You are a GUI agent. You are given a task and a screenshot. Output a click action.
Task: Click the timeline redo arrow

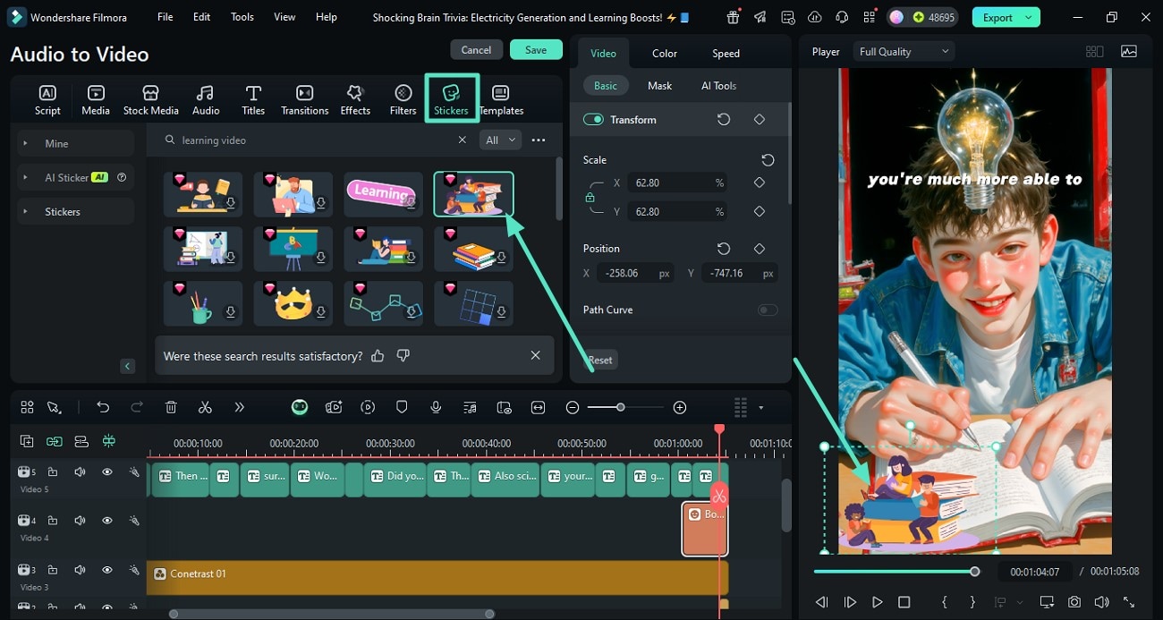tap(137, 407)
